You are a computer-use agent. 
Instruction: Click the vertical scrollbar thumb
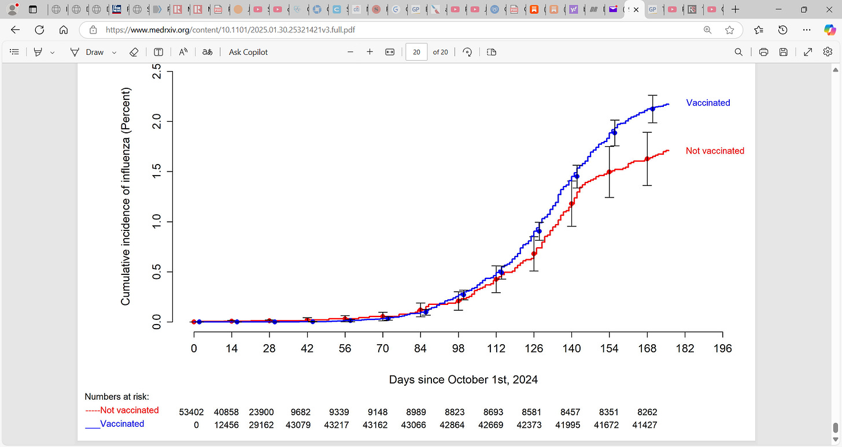point(836,428)
